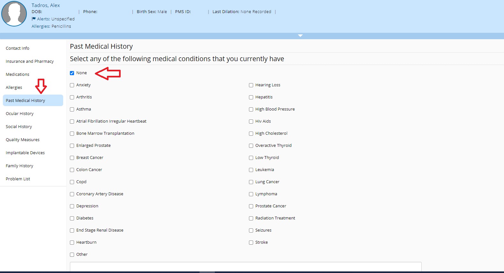The image size is (504, 273).
Task: Tick High Blood Pressure checkbox
Action: 251,109
